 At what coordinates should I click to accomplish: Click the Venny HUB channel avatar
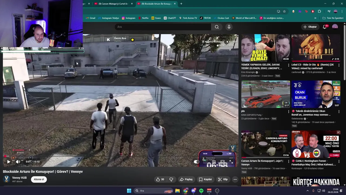[x=6, y=179]
